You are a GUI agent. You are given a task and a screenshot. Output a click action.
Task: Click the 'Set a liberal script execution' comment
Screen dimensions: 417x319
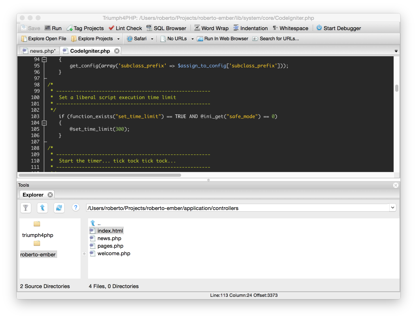tap(117, 97)
